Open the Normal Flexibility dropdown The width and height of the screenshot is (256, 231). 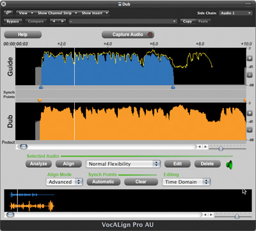point(123,164)
